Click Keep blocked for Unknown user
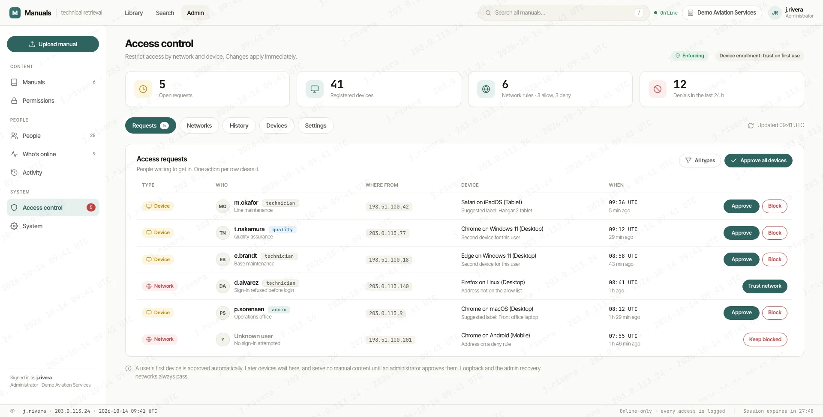Screen dimensions: 823x417 [765, 340]
